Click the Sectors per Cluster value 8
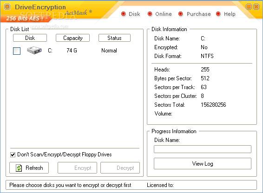 tap(202, 96)
